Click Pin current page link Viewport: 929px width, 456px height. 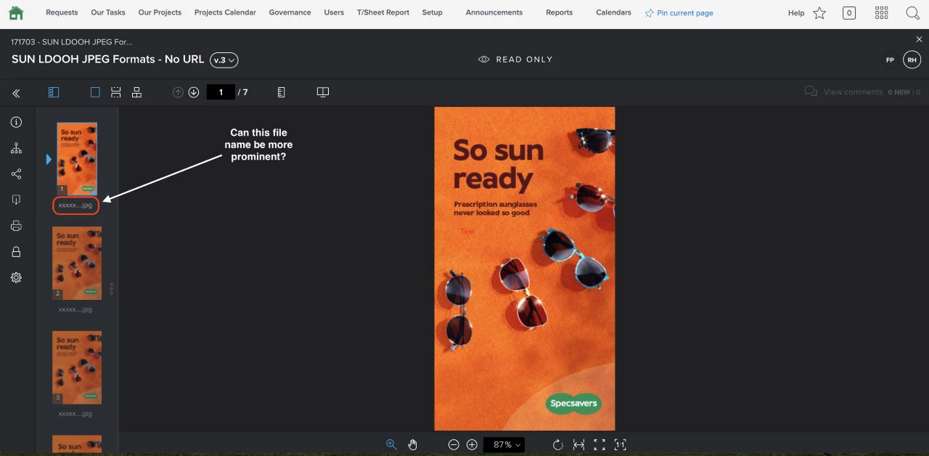(x=679, y=13)
